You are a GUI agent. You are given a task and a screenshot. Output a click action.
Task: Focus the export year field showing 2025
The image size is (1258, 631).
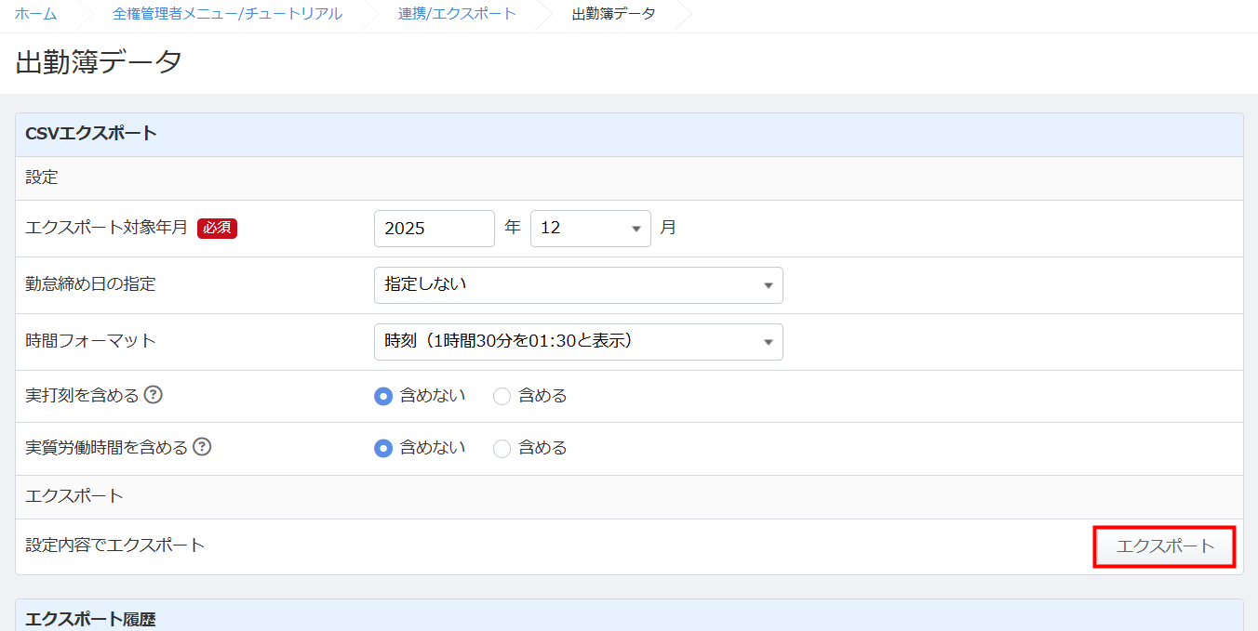tap(434, 228)
